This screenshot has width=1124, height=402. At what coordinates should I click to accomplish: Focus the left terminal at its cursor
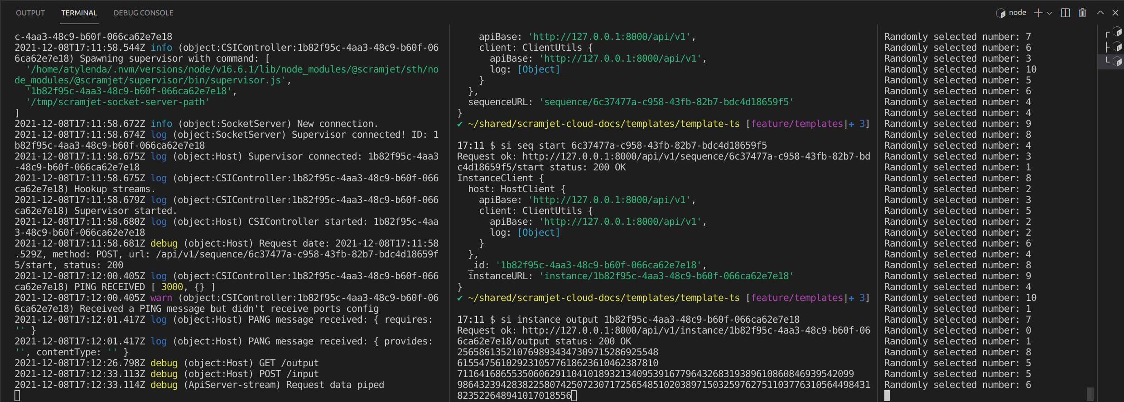[17, 396]
